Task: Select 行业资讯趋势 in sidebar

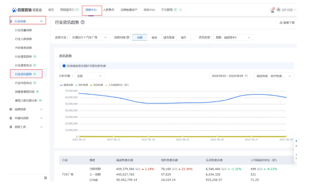Action: click(23, 74)
